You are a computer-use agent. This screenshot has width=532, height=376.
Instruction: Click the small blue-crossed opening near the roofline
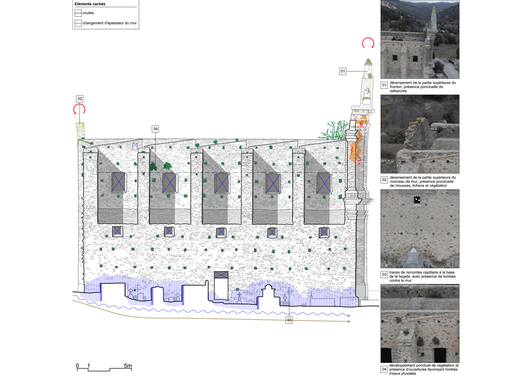(135, 145)
